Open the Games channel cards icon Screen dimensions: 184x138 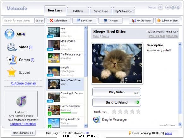(x=12, y=60)
